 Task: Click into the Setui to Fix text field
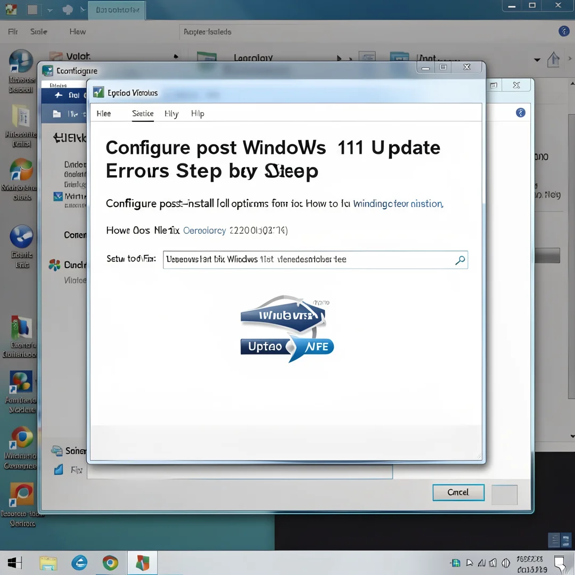coord(315,260)
